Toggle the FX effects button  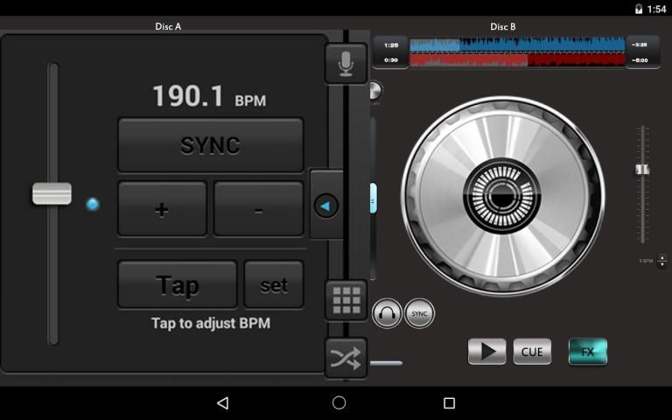pos(587,352)
